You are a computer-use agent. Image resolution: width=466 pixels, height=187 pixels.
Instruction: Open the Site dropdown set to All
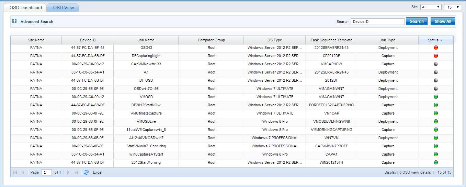pos(431,7)
